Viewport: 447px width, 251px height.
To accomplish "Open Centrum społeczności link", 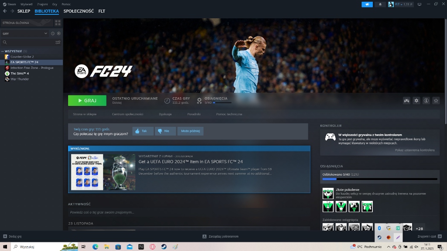I will [127, 114].
